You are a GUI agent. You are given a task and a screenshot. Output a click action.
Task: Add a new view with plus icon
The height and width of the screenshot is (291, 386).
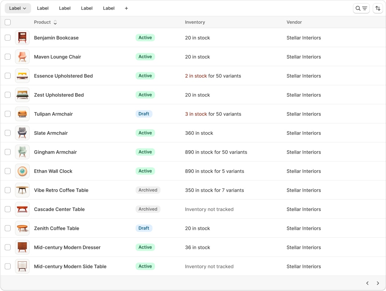tap(126, 8)
